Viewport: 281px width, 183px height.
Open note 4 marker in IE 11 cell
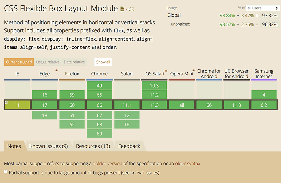point(6,102)
